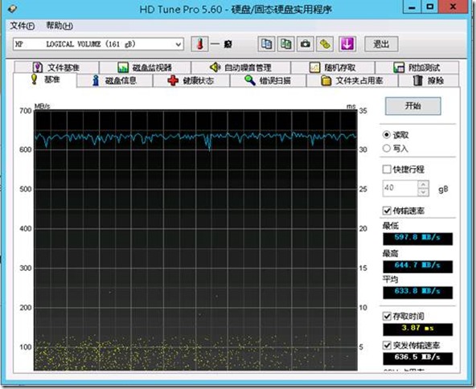Open the drive selection dropdown
Image resolution: width=476 pixels, height=389 pixels.
98,44
